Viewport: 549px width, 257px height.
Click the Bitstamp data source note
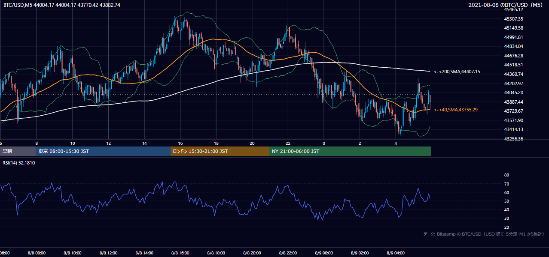(484, 234)
